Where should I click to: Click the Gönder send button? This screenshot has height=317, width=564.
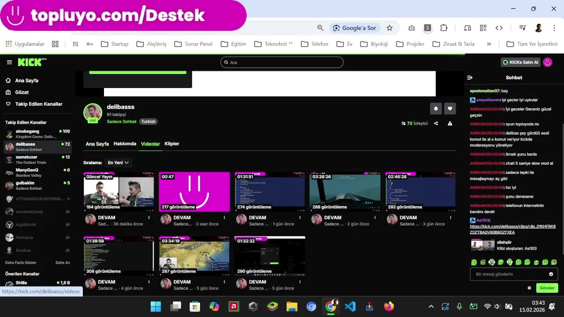pos(547,288)
